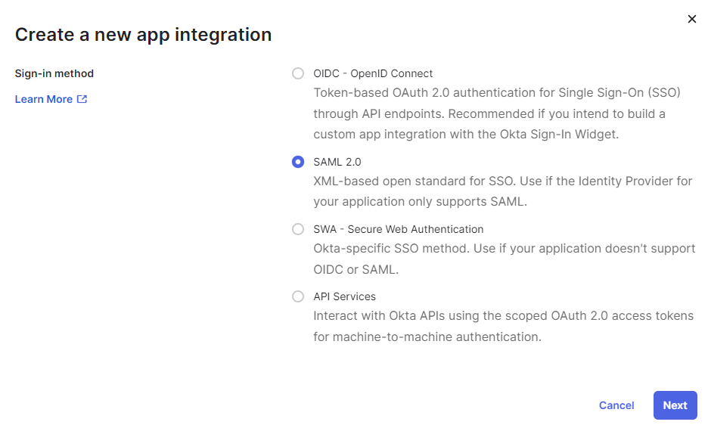The width and height of the screenshot is (708, 431).
Task: Click the Interact with Okta APIs description
Action: point(504,326)
